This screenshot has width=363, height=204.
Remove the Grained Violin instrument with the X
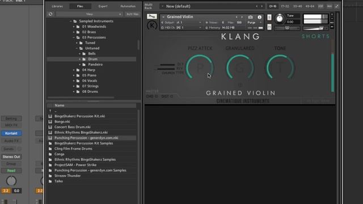pyautogui.click(x=332, y=14)
